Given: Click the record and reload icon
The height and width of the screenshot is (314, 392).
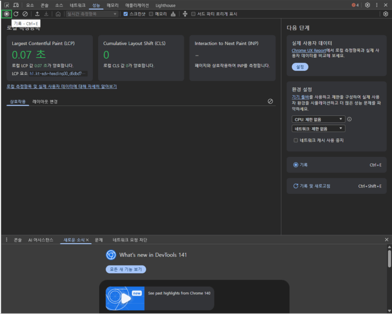Looking at the screenshot, I should point(15,14).
